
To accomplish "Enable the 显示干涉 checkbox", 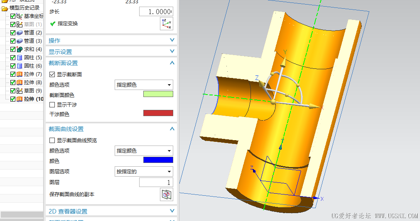I will tap(52, 105).
